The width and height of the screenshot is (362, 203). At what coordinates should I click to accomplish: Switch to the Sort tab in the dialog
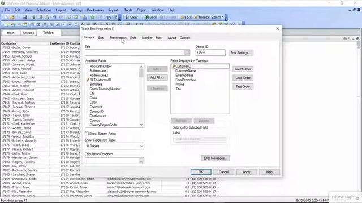[x=101, y=38]
